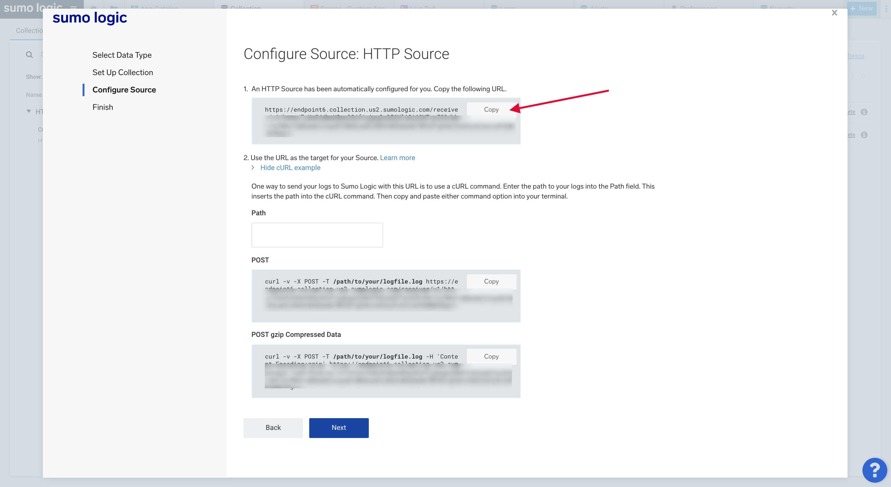Go to Set Up Collection step

coord(122,72)
